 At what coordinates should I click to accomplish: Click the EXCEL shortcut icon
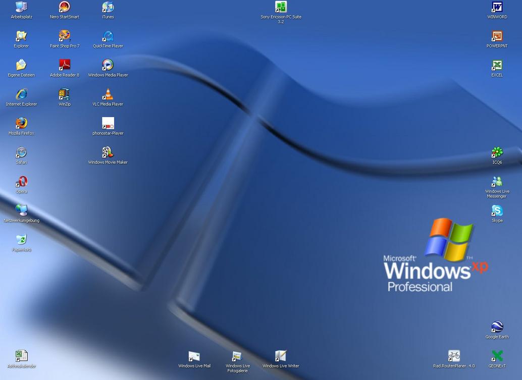[x=497, y=66]
